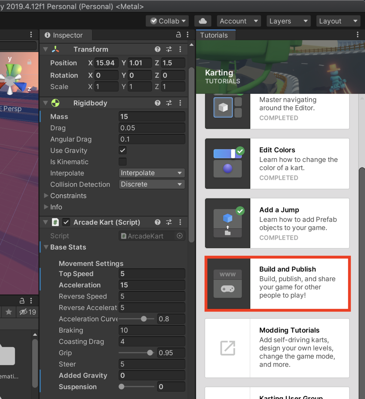Click the ArcadeKart script object picker
The image size is (365, 399).
180,236
